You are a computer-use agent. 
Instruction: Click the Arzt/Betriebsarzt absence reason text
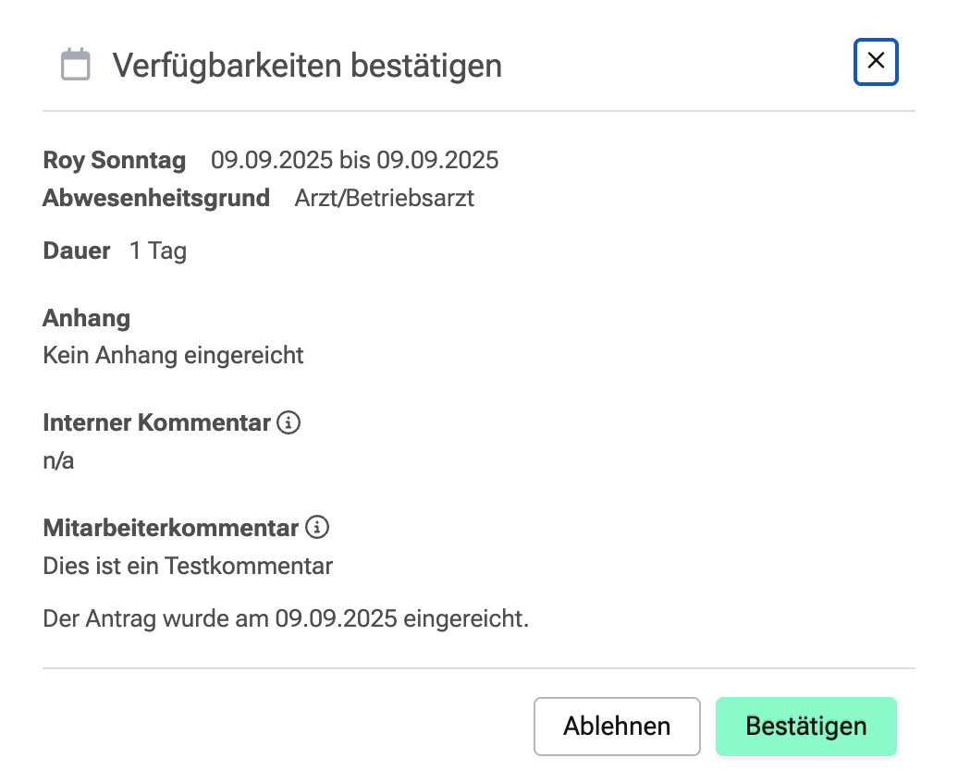coord(384,198)
